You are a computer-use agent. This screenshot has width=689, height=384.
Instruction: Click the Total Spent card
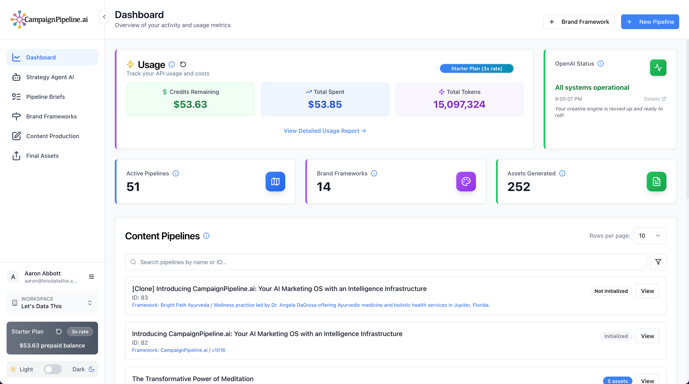click(x=325, y=99)
